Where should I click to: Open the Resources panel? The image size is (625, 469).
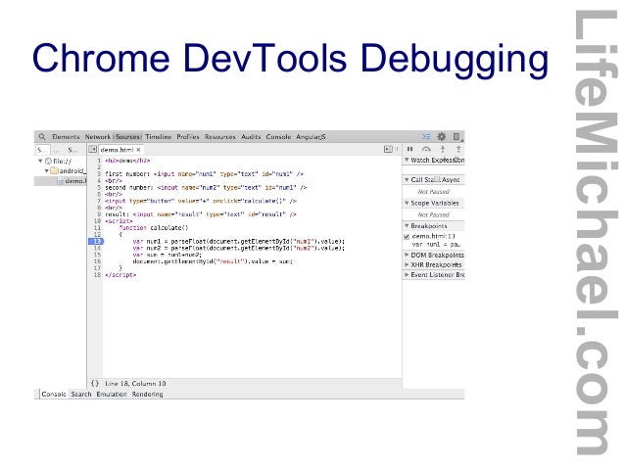[x=220, y=137]
